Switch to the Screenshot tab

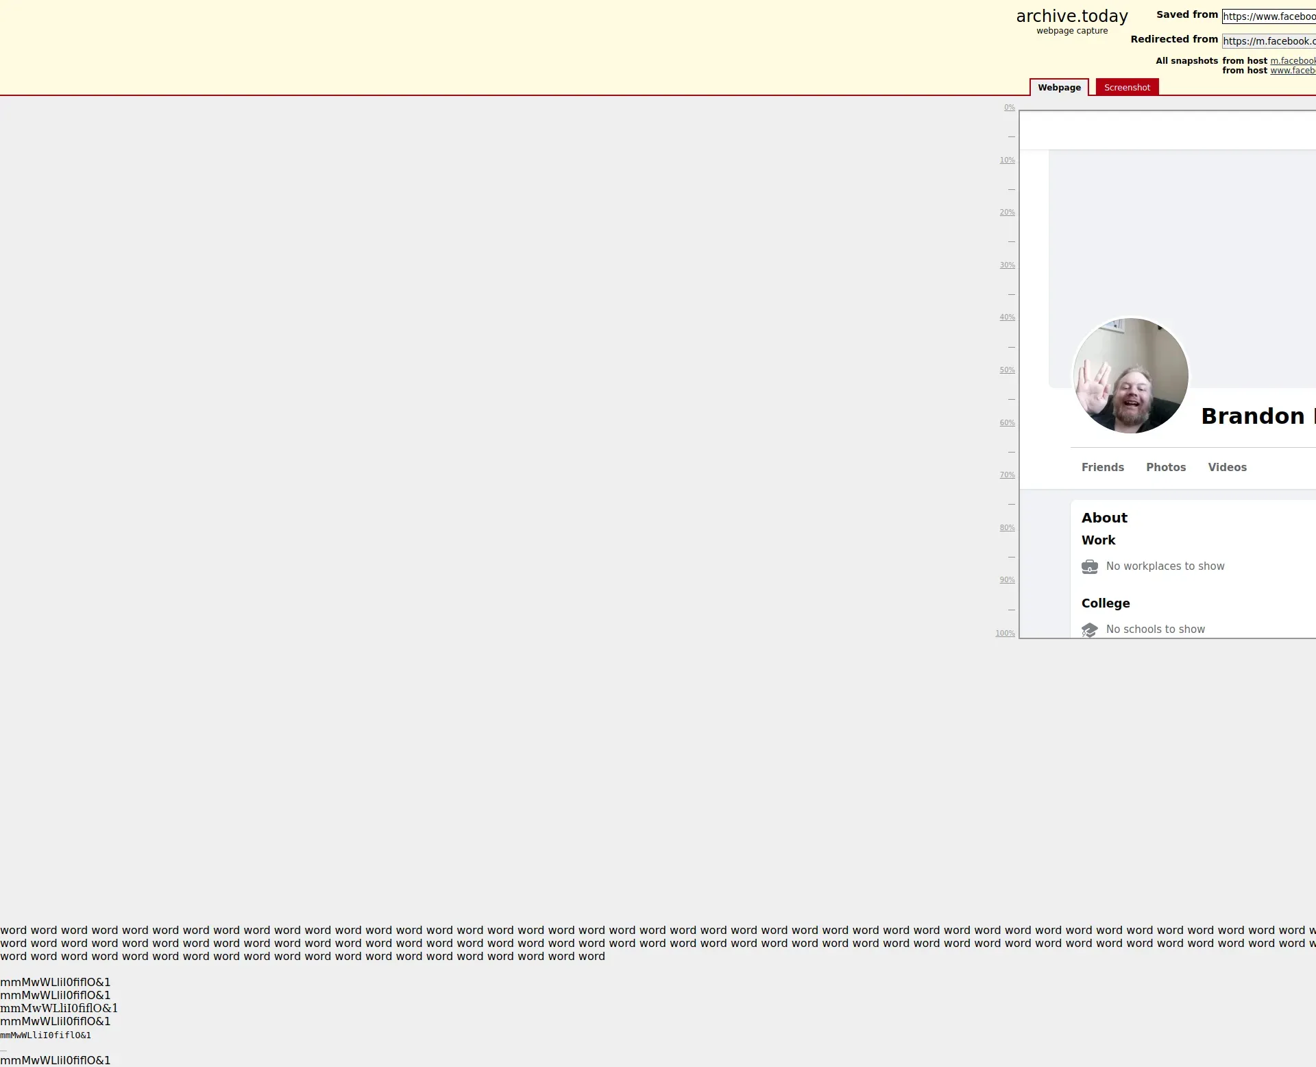tap(1126, 88)
